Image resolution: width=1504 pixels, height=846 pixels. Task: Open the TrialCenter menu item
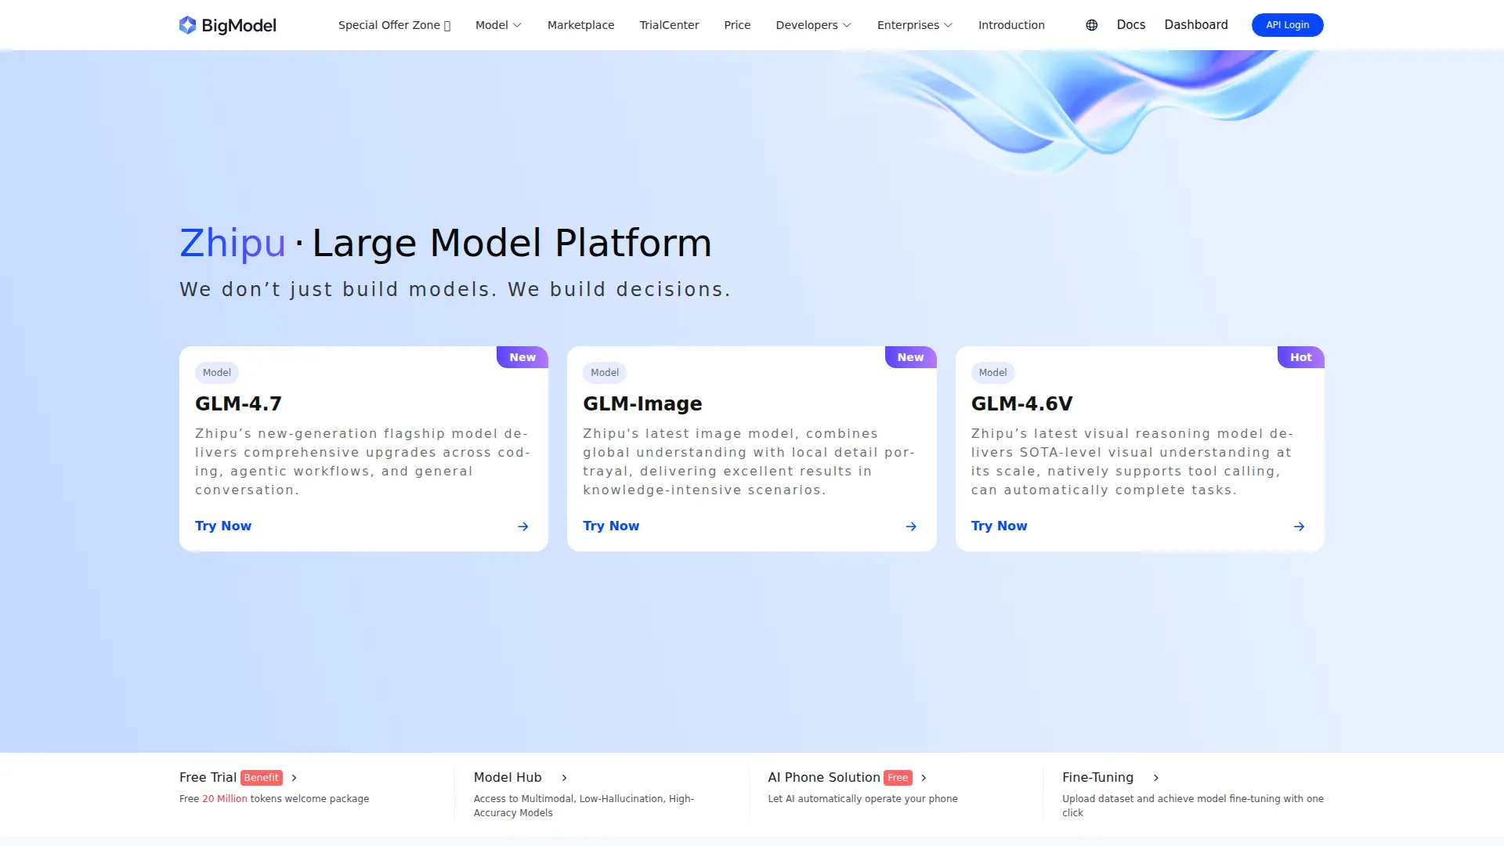669,25
